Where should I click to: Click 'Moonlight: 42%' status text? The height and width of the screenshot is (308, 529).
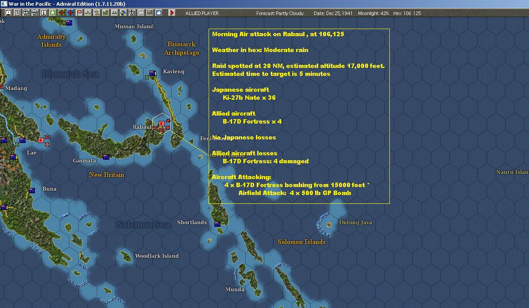373,13
